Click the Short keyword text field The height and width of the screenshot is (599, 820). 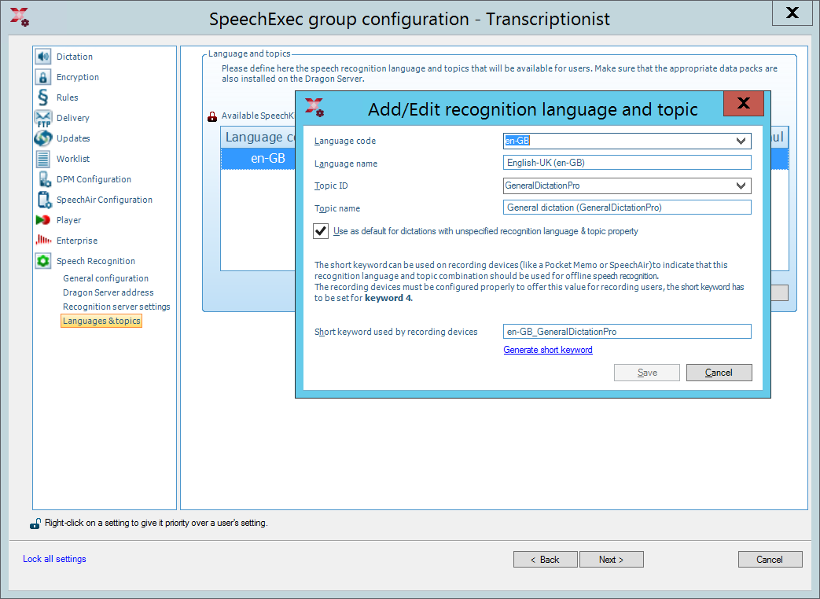[x=627, y=332]
